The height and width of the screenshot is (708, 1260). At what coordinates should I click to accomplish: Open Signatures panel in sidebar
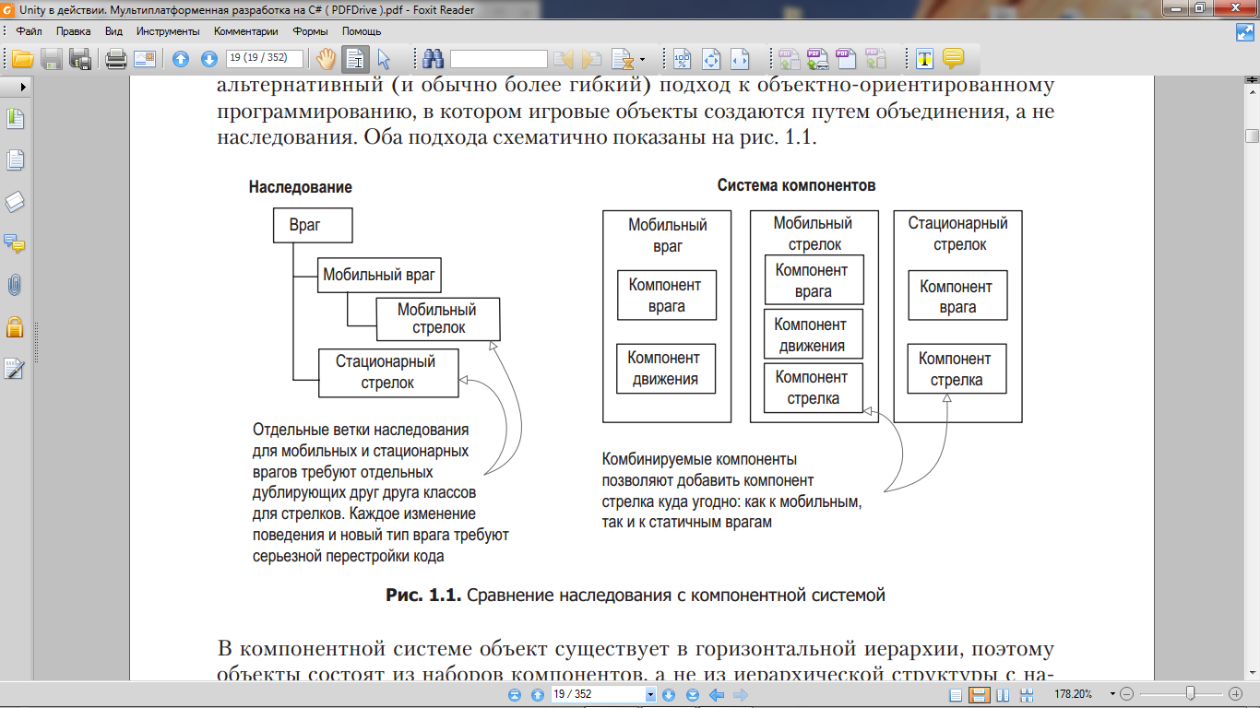pos(15,369)
